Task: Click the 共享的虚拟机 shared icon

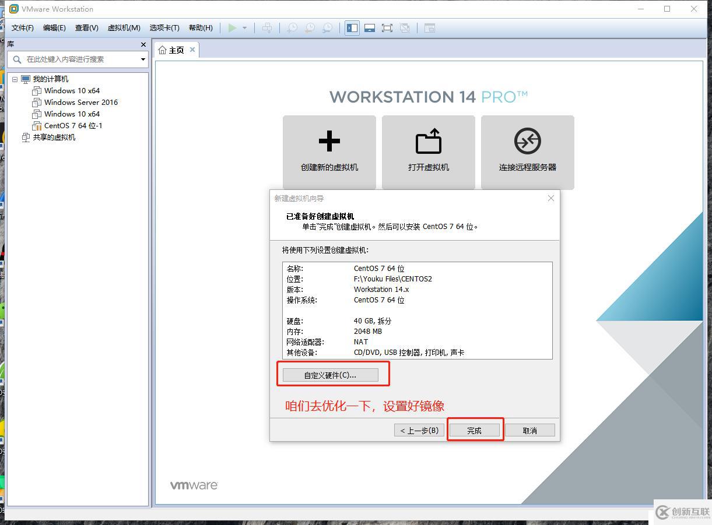Action: coord(26,138)
